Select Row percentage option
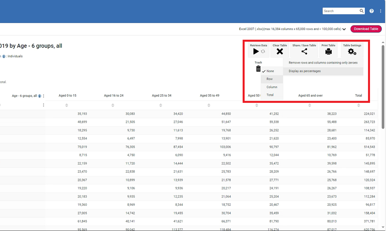This screenshot has width=386, height=231. [x=270, y=79]
